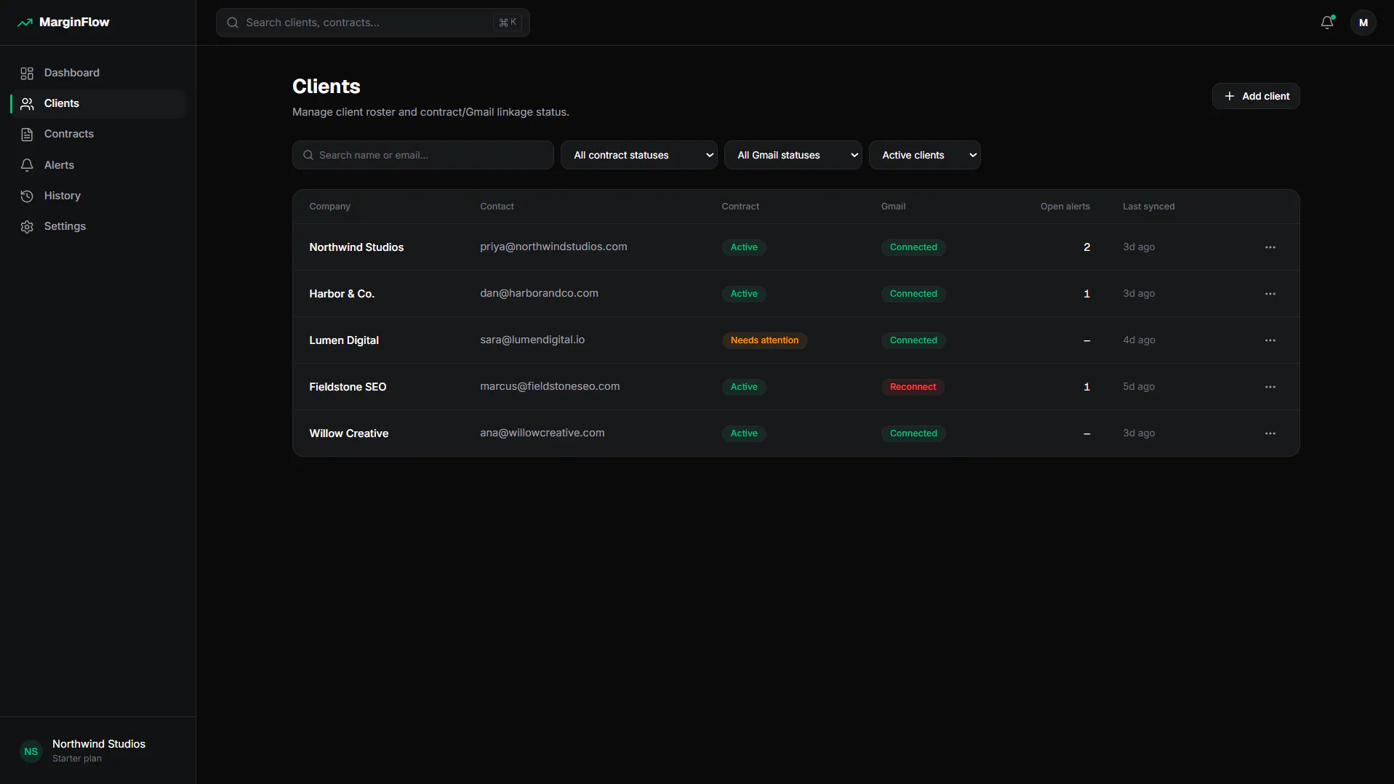
Task: Click Needs attention badge for Lumen Digital
Action: click(764, 340)
